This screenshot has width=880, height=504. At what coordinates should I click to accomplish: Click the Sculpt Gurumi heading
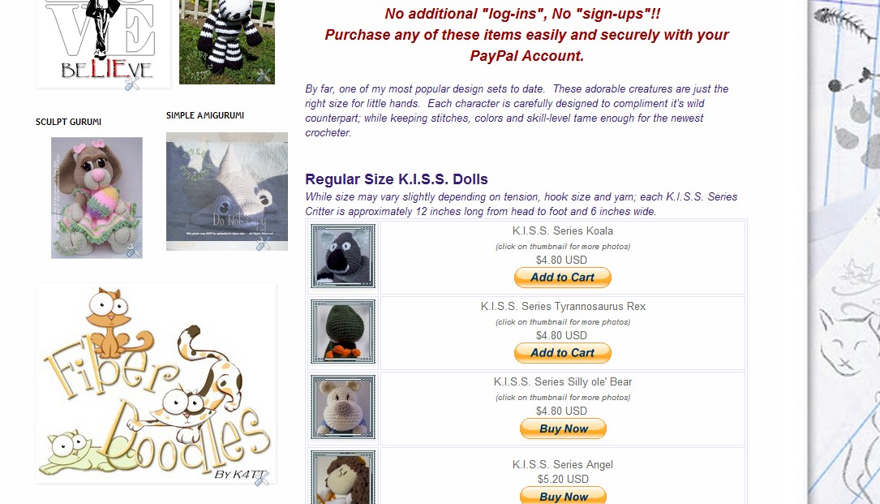pyautogui.click(x=68, y=122)
